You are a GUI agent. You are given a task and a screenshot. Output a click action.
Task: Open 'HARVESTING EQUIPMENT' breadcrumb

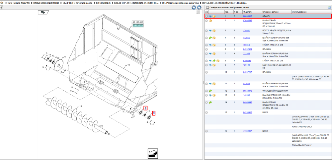click(46, 3)
